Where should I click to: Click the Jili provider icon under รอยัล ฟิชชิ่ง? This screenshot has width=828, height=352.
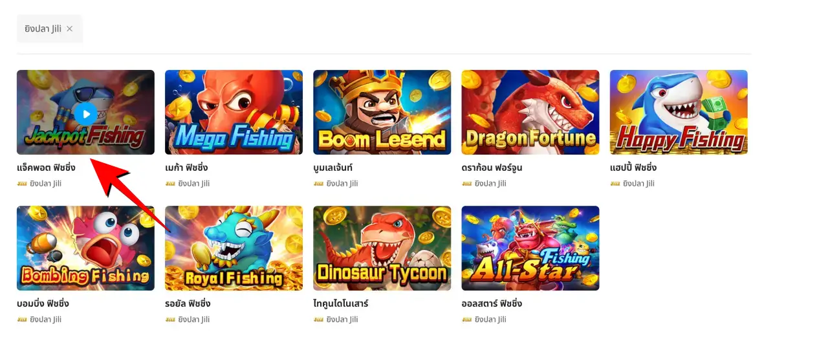(x=170, y=320)
